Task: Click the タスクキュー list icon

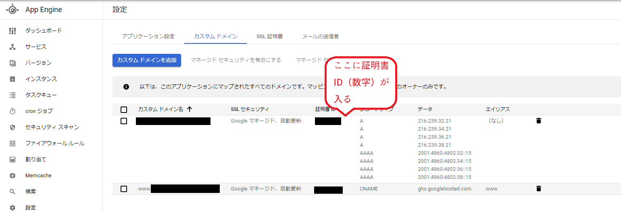Action: pos(13,95)
